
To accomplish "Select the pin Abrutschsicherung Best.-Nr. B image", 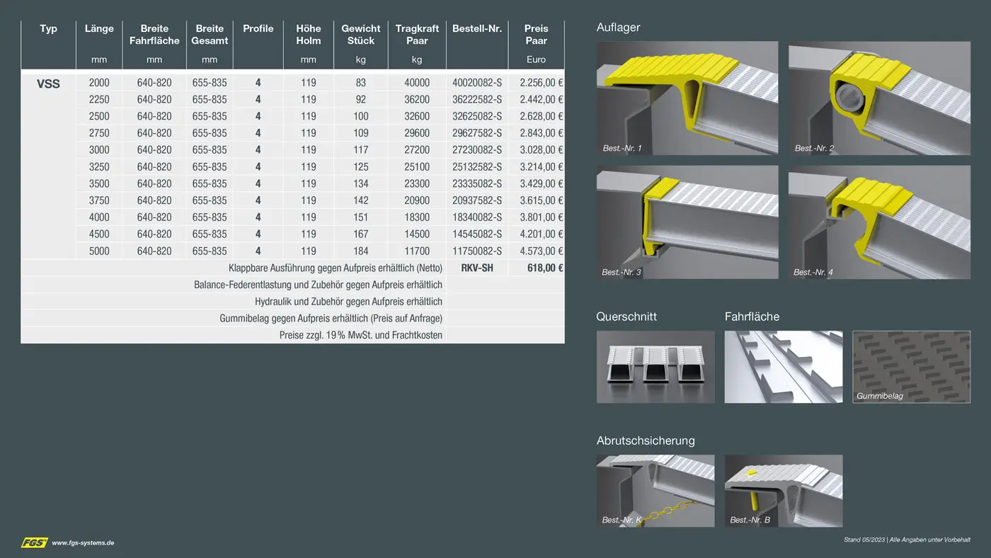I will [784, 491].
